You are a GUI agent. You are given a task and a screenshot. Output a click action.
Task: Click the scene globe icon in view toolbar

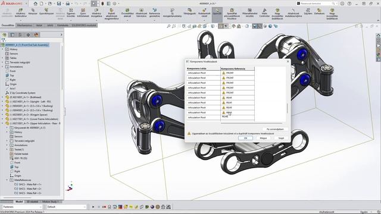[x=270, y=26]
